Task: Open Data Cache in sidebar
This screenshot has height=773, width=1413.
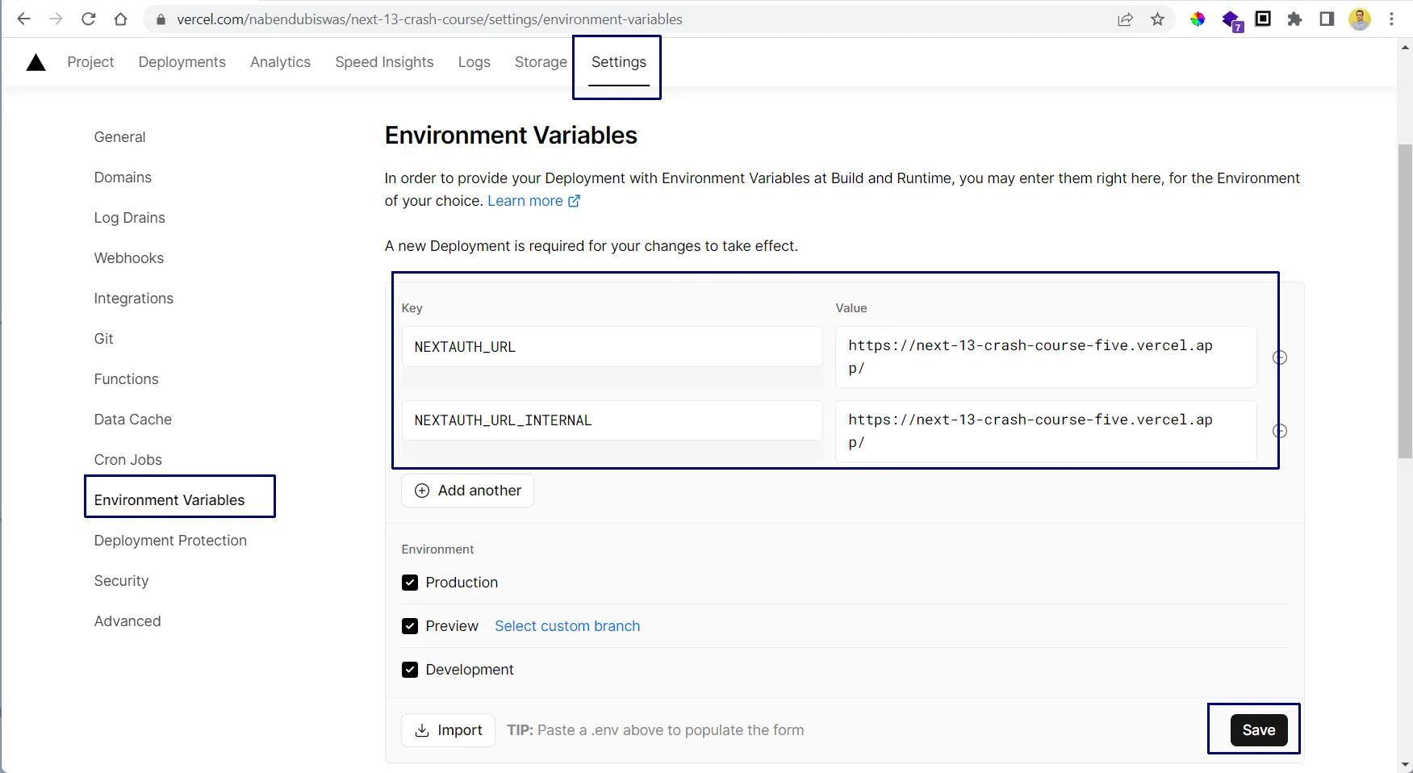Action: coord(132,420)
